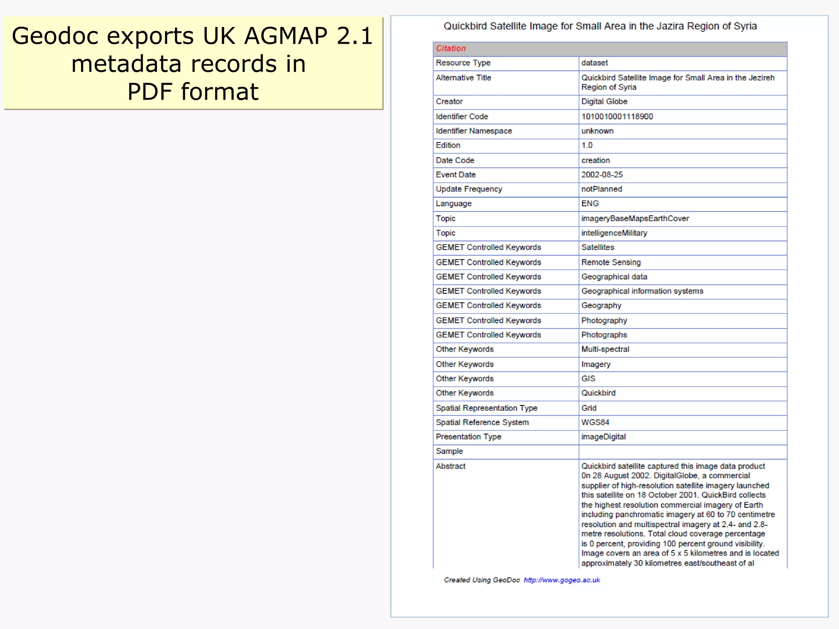Select the slide title about Geodoc exports
Image resolution: width=839 pixels, height=629 pixels.
click(193, 63)
